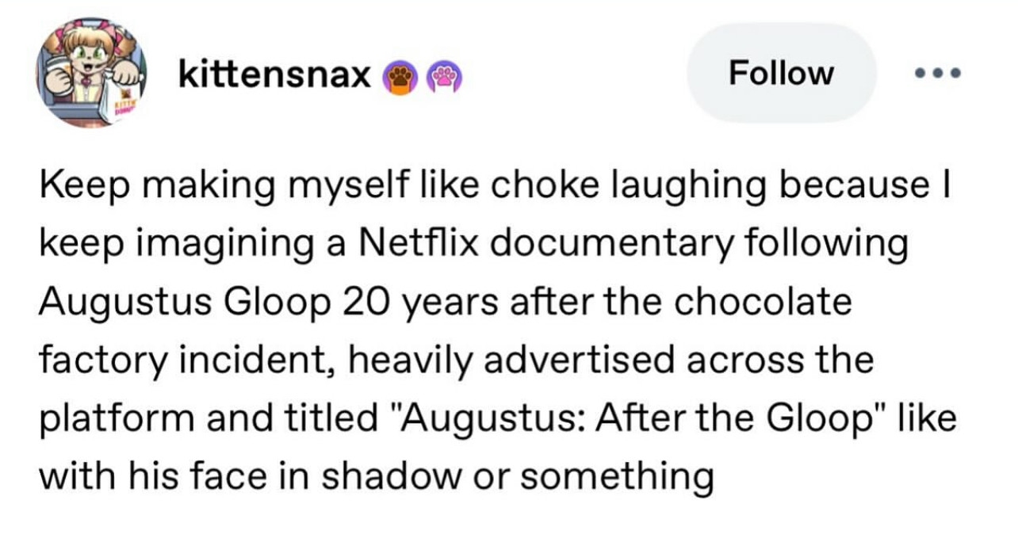The width and height of the screenshot is (1018, 546).
Task: Click the kittensnax username
Action: (x=276, y=75)
